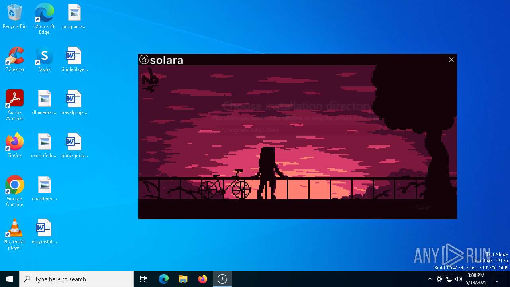Close the Solara installer window
The height and width of the screenshot is (287, 510).
[451, 60]
